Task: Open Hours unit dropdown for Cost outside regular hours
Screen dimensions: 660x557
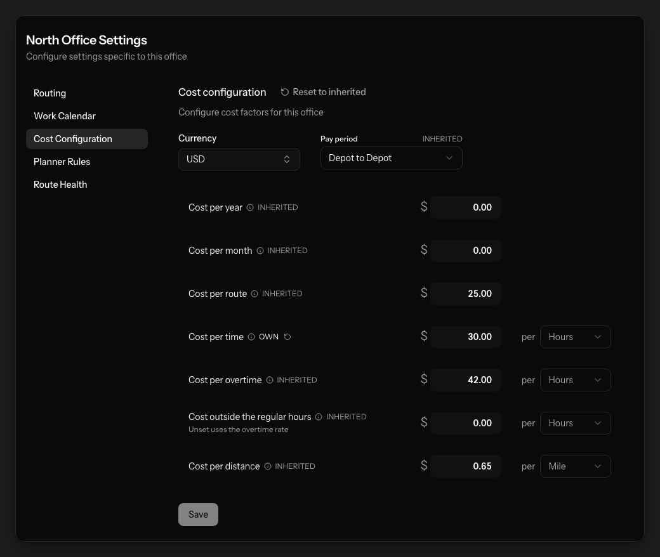Action: [x=576, y=423]
